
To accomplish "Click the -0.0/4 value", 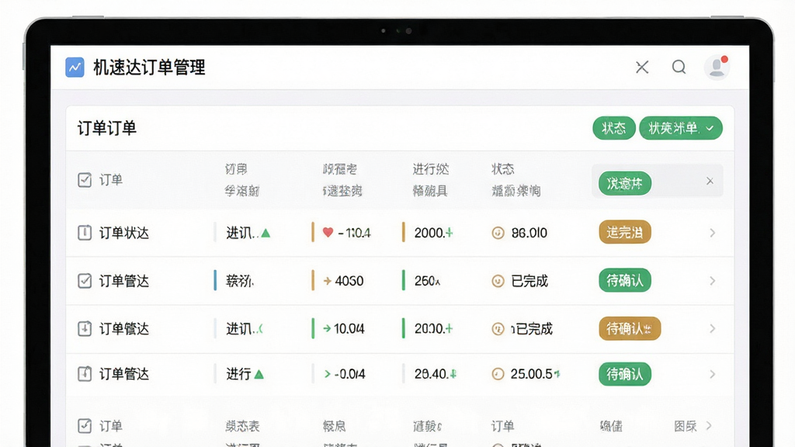I will pos(350,374).
